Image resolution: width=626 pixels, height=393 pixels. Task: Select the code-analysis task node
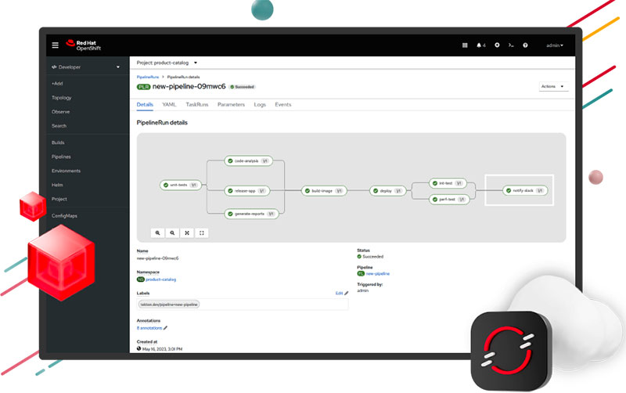click(x=248, y=161)
